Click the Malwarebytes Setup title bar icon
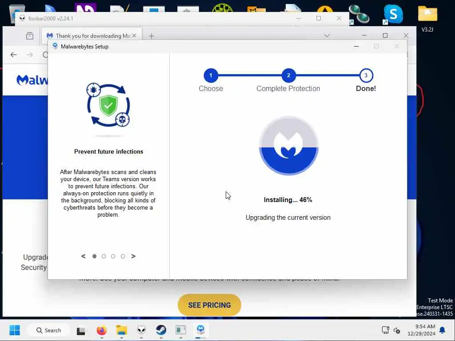Viewport: 455px width, 341px height. (x=55, y=46)
